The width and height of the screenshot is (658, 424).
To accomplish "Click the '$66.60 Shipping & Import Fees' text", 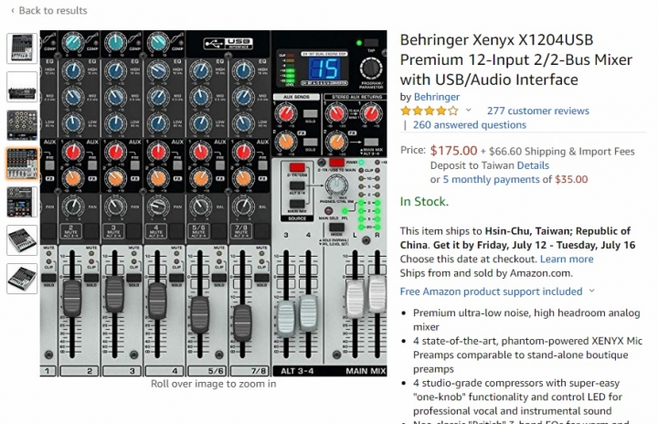I will [x=562, y=152].
